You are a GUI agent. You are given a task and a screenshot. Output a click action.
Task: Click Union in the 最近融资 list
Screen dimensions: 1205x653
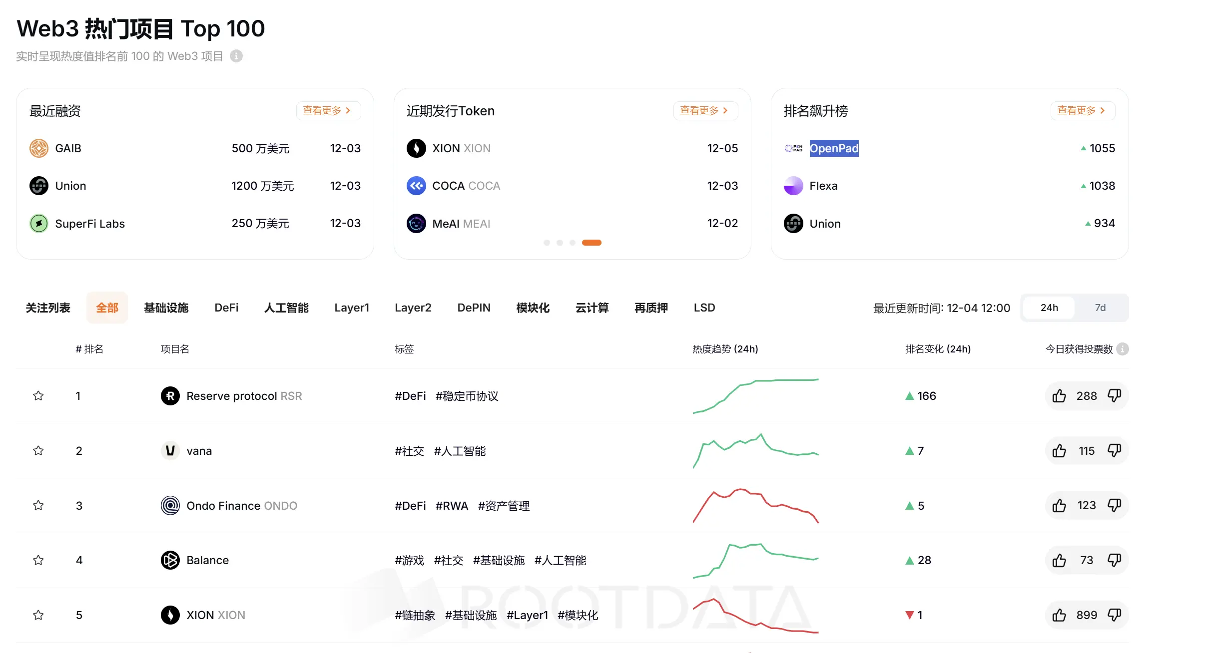(70, 185)
